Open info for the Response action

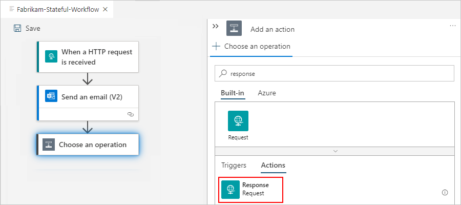(445, 193)
